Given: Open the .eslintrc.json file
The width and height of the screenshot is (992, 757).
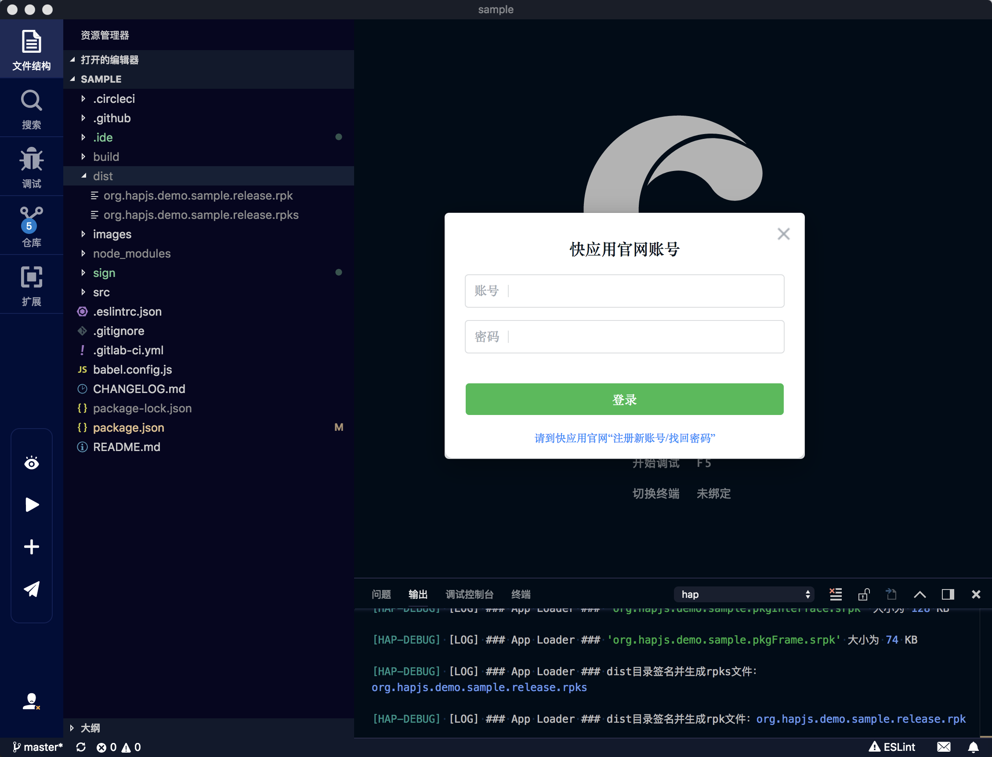Looking at the screenshot, I should 209,312.
